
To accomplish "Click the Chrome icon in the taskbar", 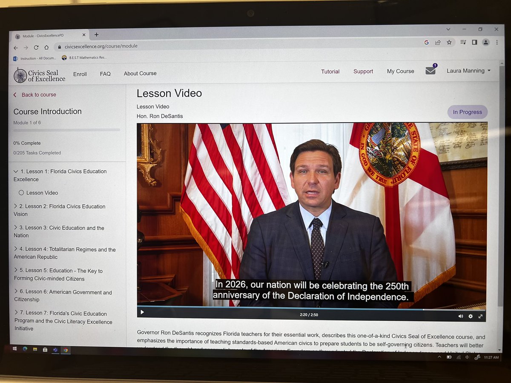I will click(x=66, y=350).
